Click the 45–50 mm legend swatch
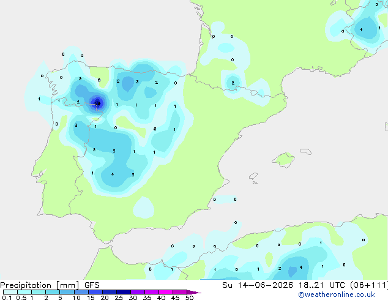 point(180,292)
